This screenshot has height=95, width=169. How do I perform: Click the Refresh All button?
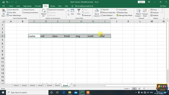click(44, 13)
